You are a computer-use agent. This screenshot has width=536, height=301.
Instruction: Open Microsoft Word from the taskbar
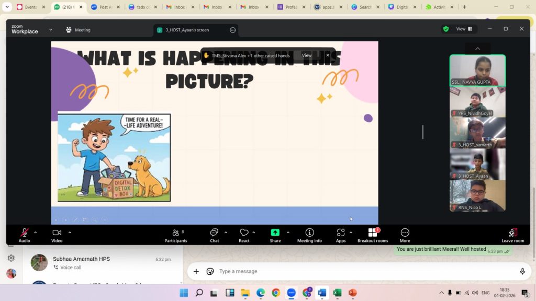click(322, 293)
